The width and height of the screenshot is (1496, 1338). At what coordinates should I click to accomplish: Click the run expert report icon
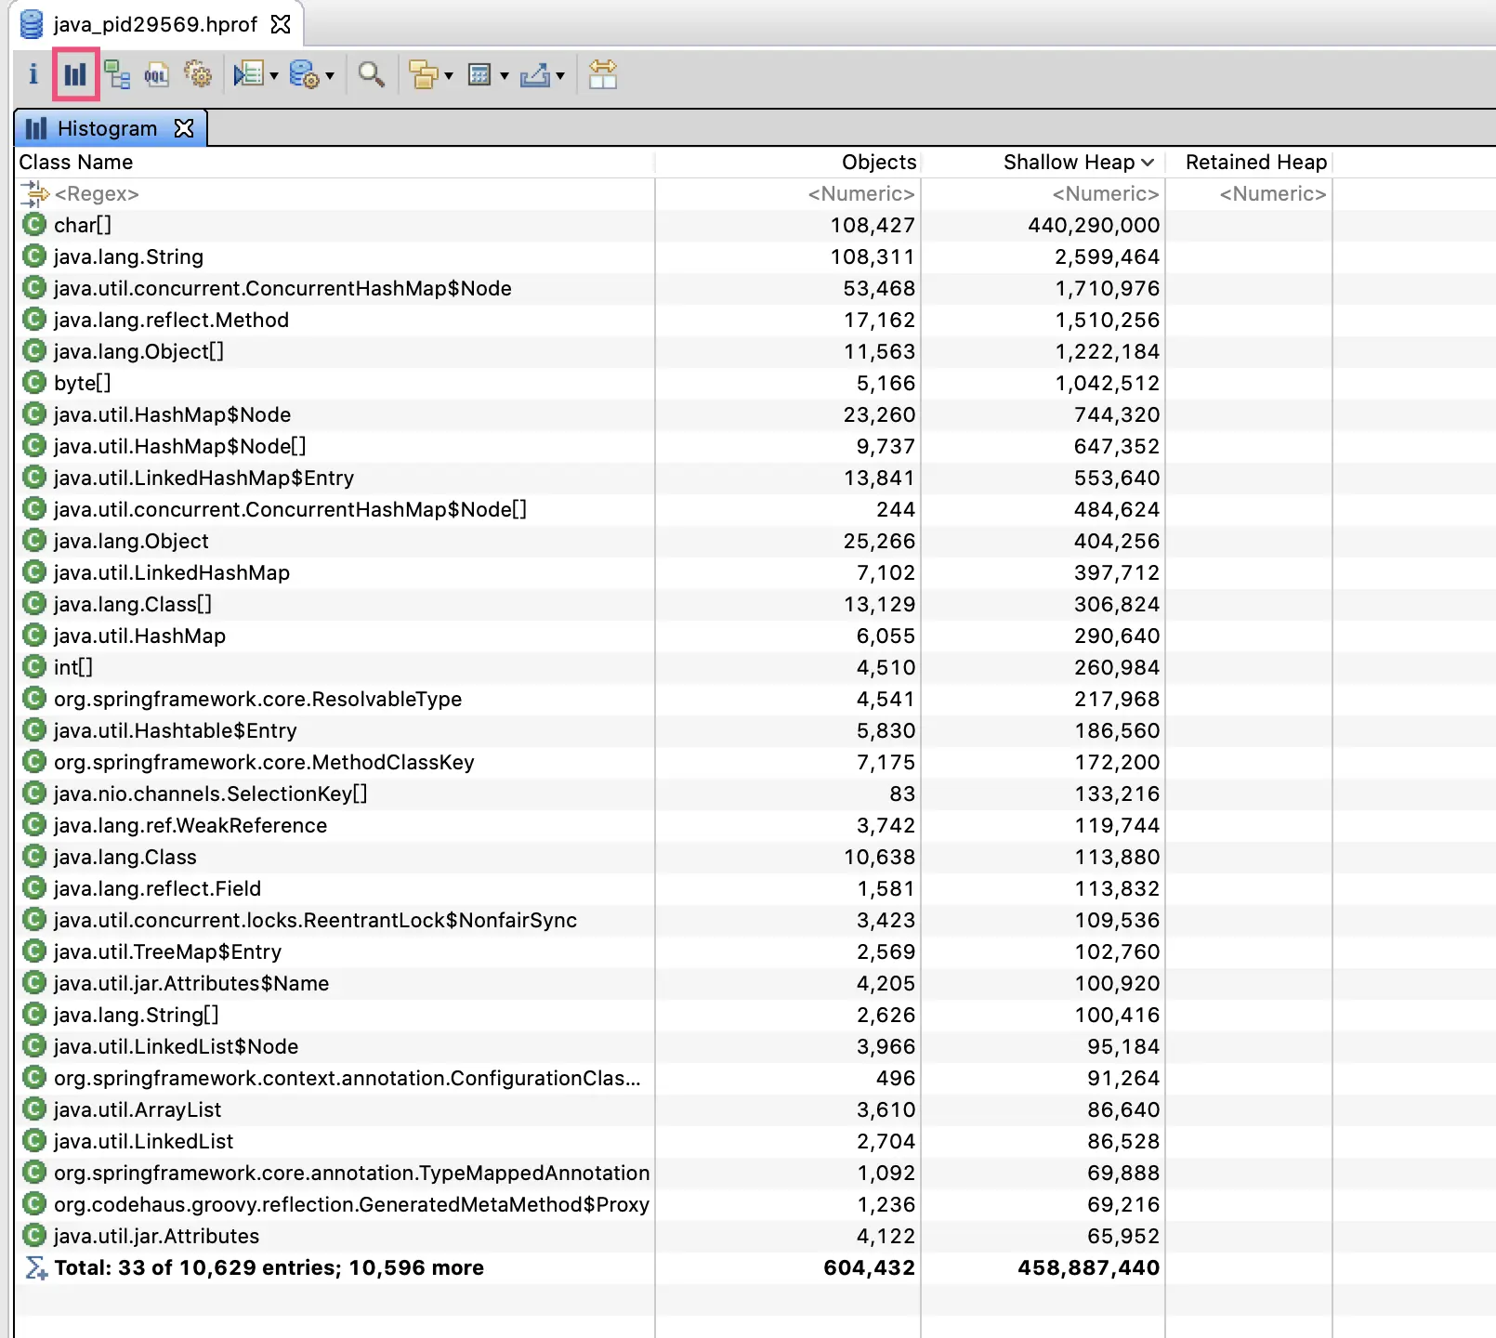(x=248, y=74)
